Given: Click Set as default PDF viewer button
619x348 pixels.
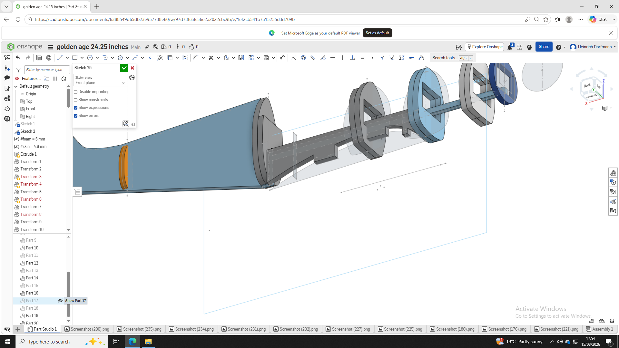Looking at the screenshot, I should 377,33.
